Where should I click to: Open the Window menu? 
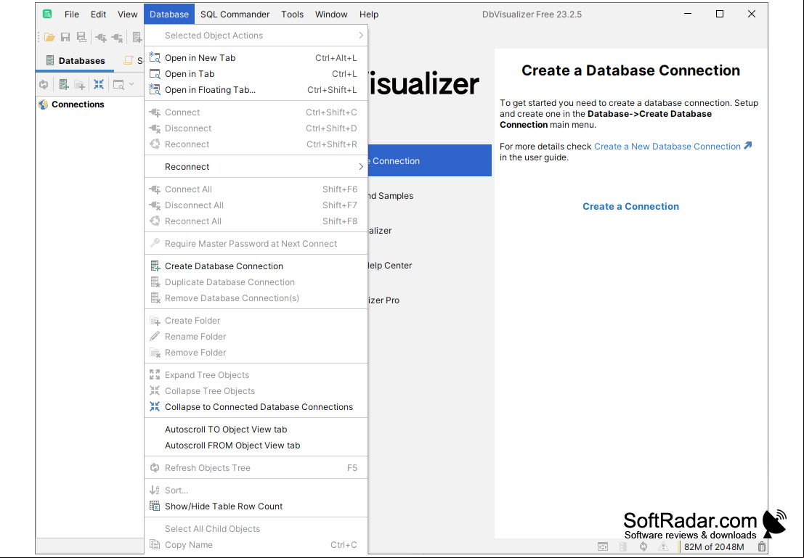pos(331,15)
